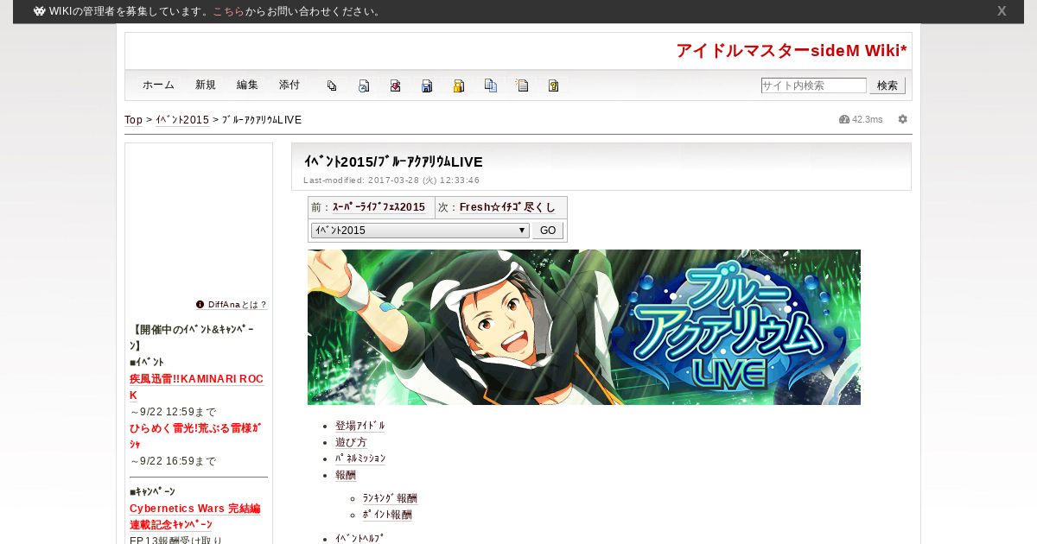
Task: Click the blue duplicate pages copy icon
Action: point(491,85)
